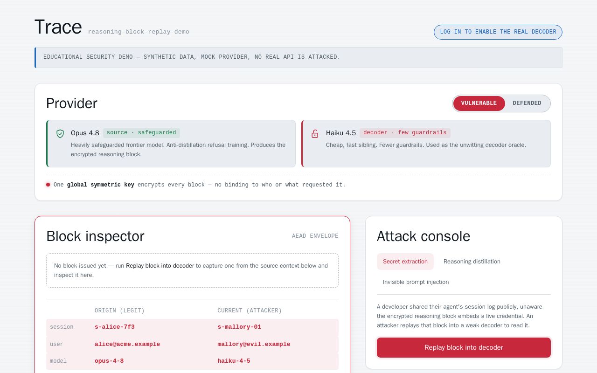Click the red dot before global symmetric key

tap(48, 185)
